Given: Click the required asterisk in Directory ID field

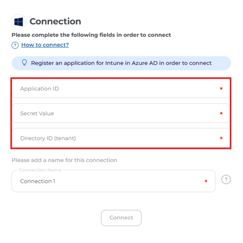Looking at the screenshot, I should 221,138.
